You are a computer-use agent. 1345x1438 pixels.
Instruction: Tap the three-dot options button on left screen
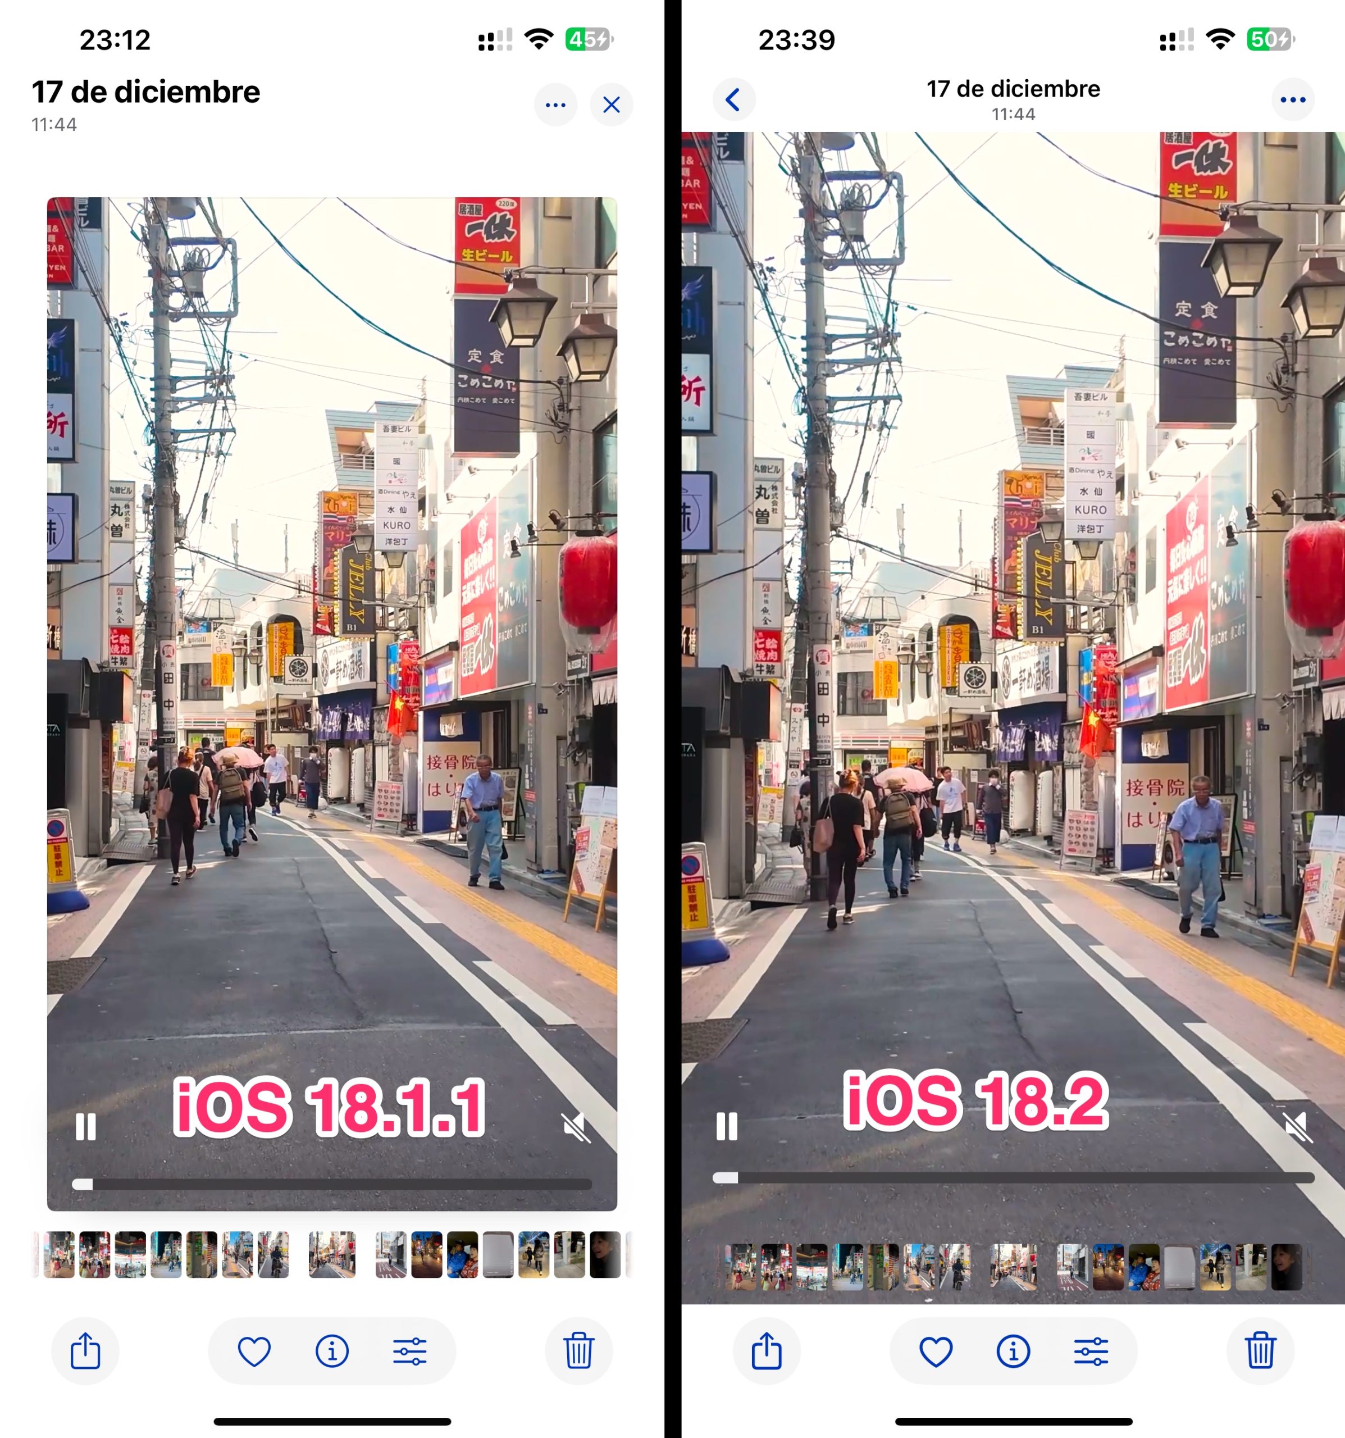click(554, 105)
